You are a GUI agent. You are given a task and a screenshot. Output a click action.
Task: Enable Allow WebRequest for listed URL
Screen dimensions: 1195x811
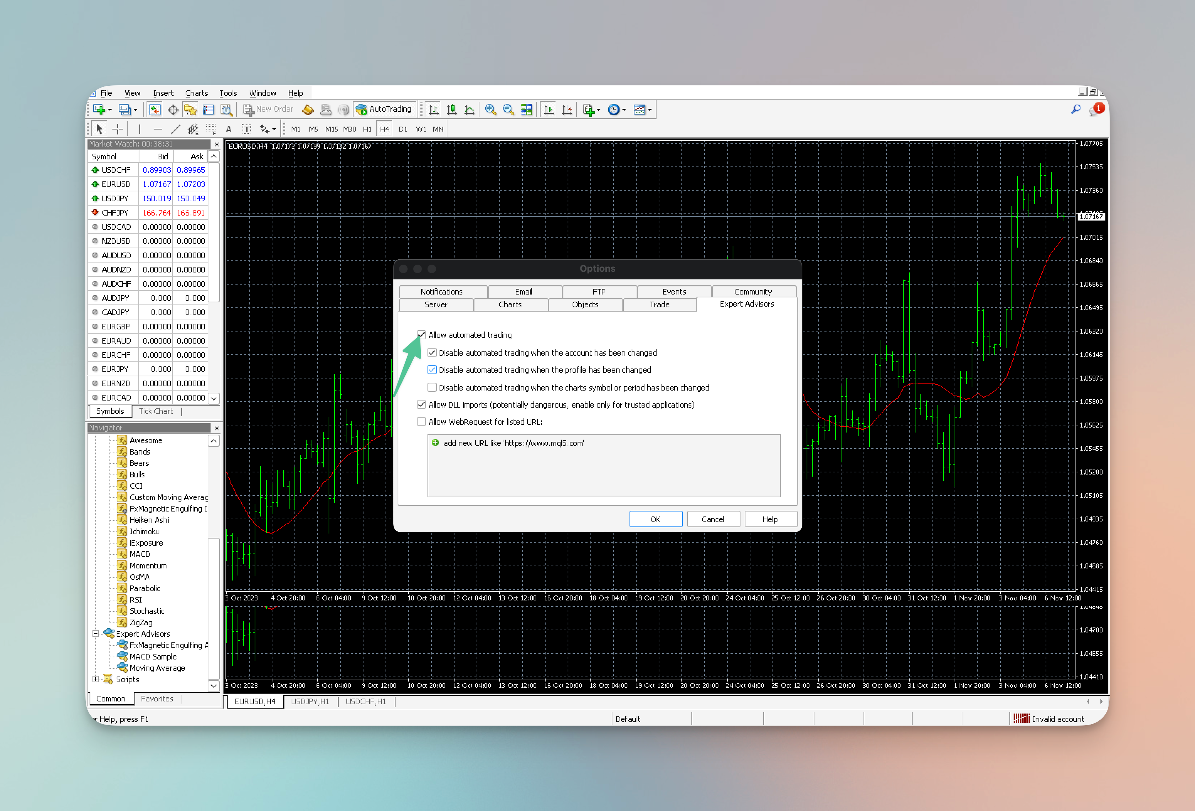tap(421, 422)
